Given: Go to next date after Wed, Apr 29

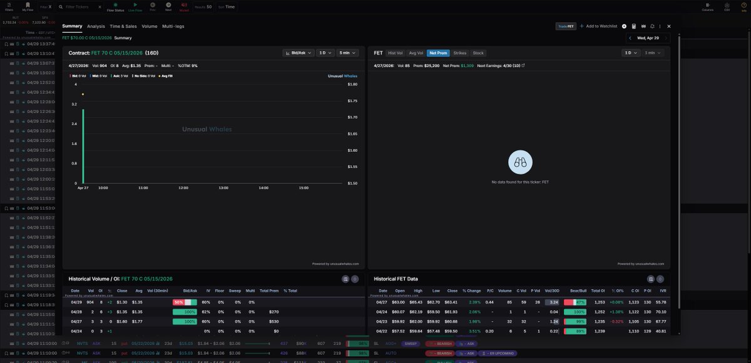Looking at the screenshot, I should (666, 38).
